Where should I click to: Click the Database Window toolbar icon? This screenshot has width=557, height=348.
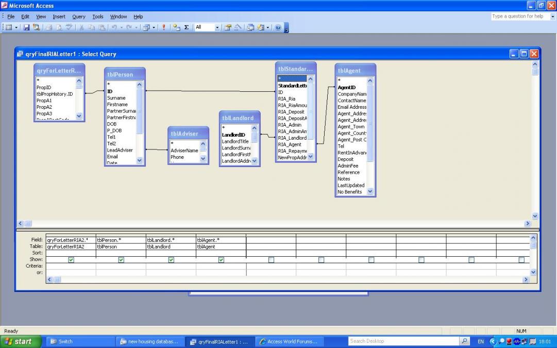click(x=249, y=27)
